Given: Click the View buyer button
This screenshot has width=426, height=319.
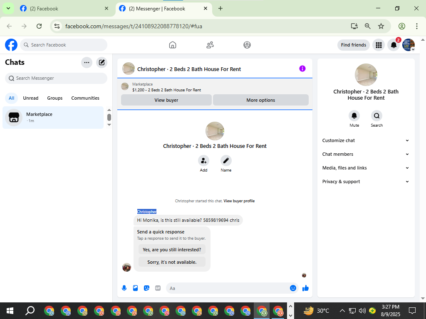Looking at the screenshot, I should (x=166, y=100).
